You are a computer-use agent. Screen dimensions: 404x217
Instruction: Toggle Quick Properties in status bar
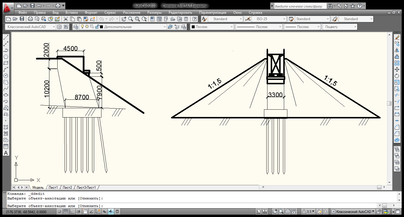(x=117, y=211)
